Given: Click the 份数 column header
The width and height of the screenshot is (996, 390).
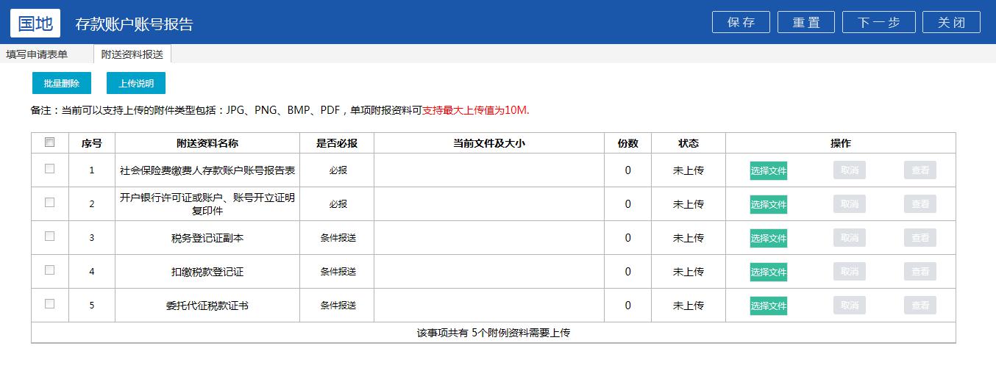Looking at the screenshot, I should (627, 143).
